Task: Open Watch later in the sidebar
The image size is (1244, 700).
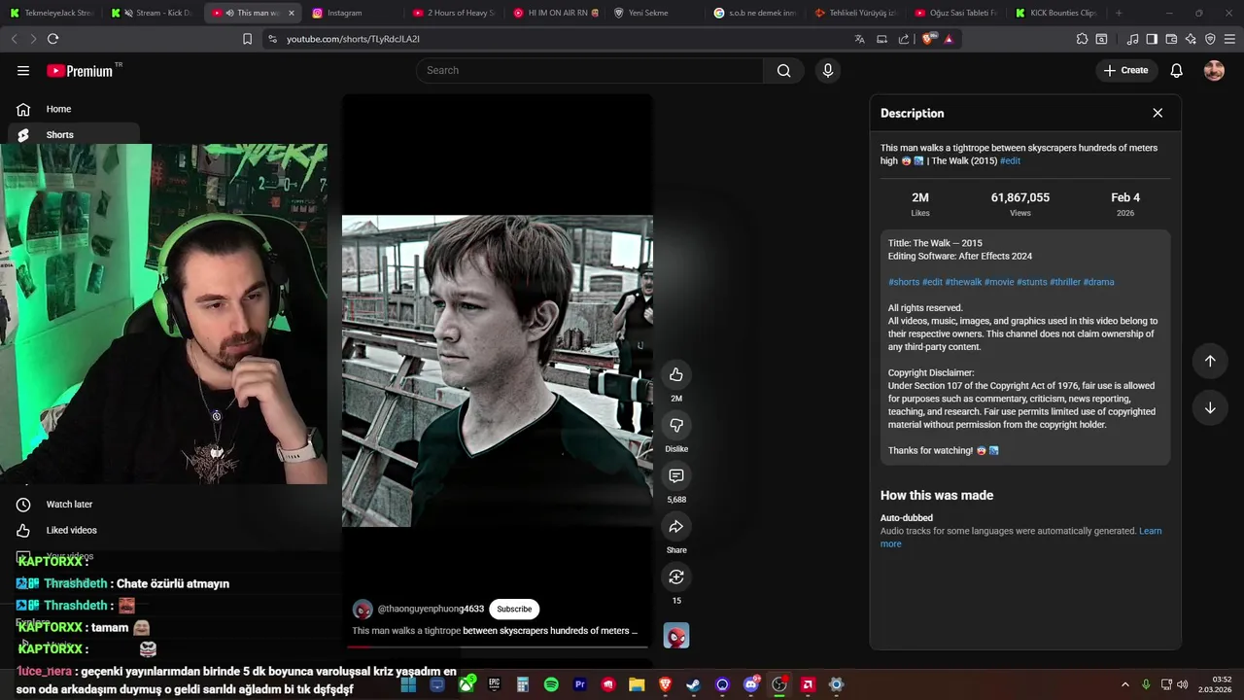Action: click(x=70, y=504)
